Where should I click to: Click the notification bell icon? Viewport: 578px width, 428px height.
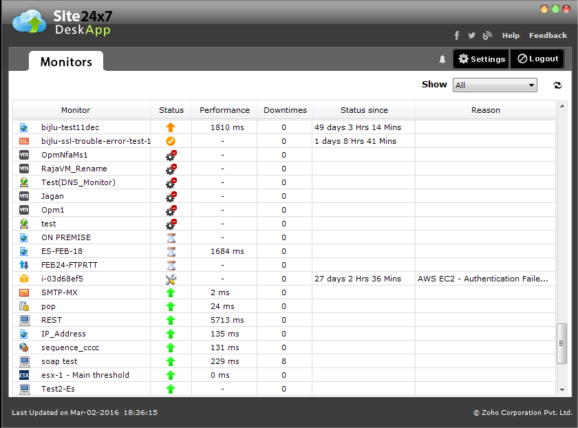tap(442, 59)
